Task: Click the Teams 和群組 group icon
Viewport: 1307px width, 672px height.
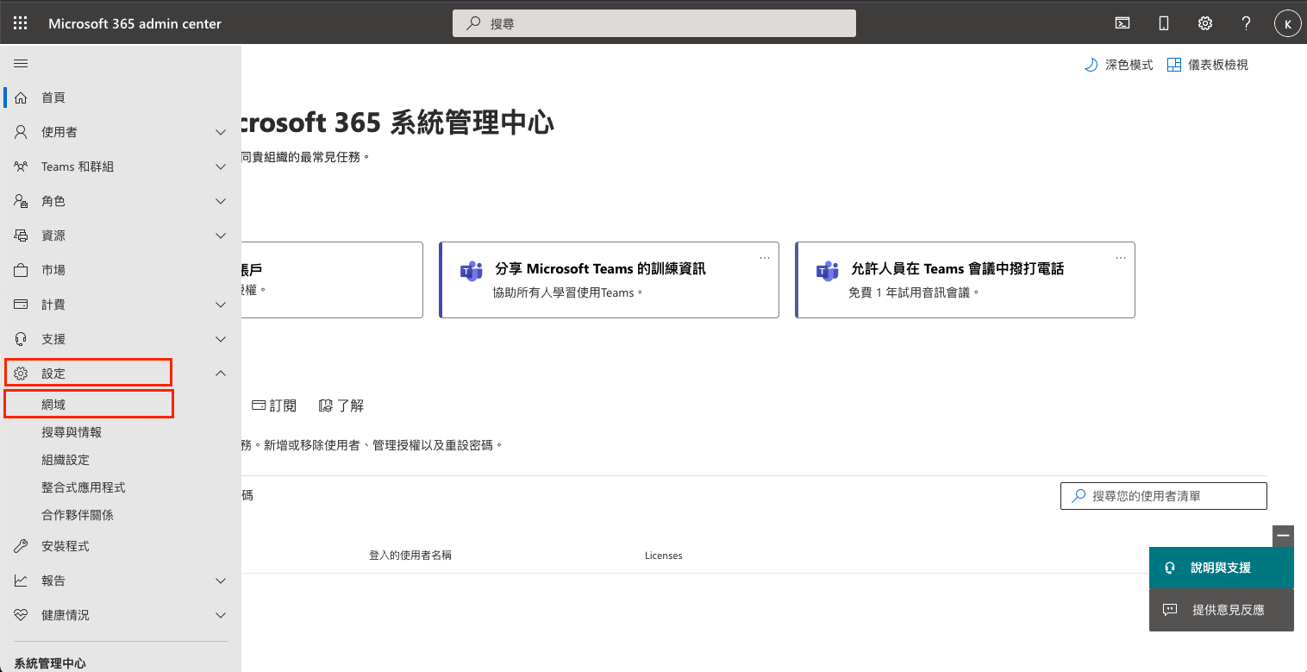Action: [x=22, y=166]
